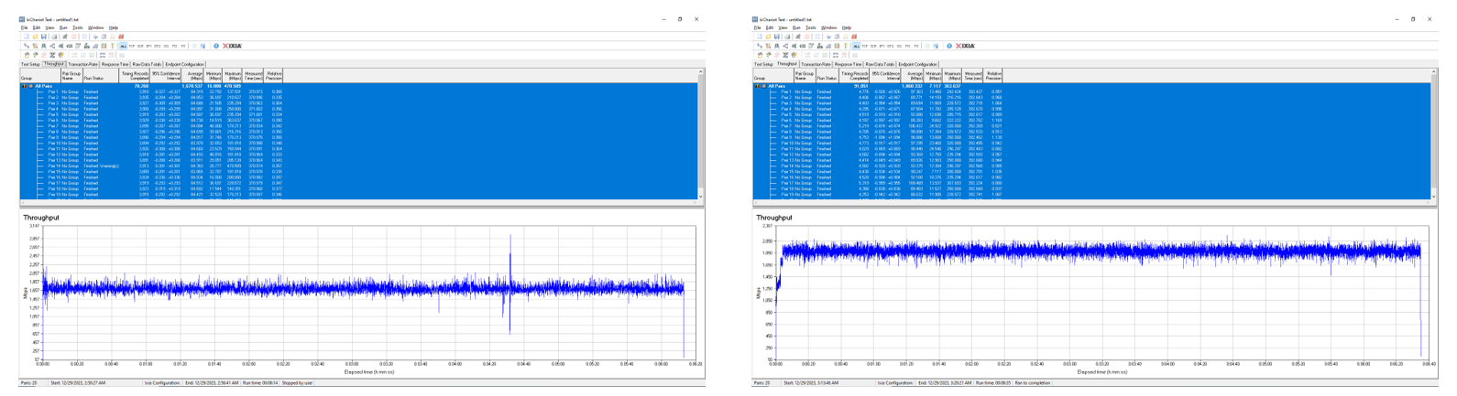Viewport: 1457px width, 396px height.
Task: Open Window menu in right IxChariot window
Action: 829,27
